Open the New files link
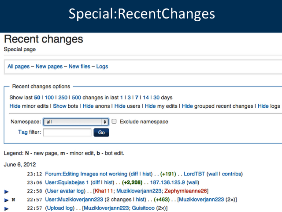Viewport: 282px width, 212px height. (79, 67)
